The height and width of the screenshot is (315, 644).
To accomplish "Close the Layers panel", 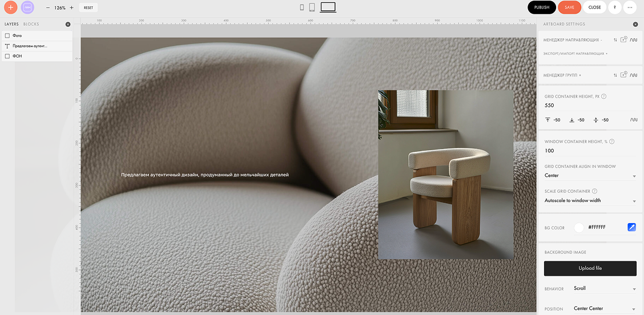I will pyautogui.click(x=68, y=25).
